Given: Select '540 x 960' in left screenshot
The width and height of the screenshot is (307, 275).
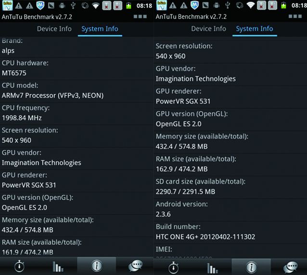Looking at the screenshot, I should click(16, 140).
